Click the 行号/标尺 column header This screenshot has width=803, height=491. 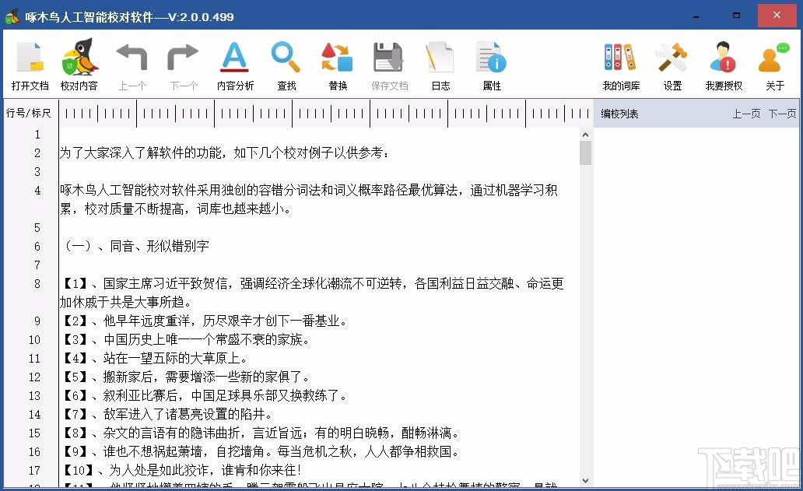[x=30, y=113]
